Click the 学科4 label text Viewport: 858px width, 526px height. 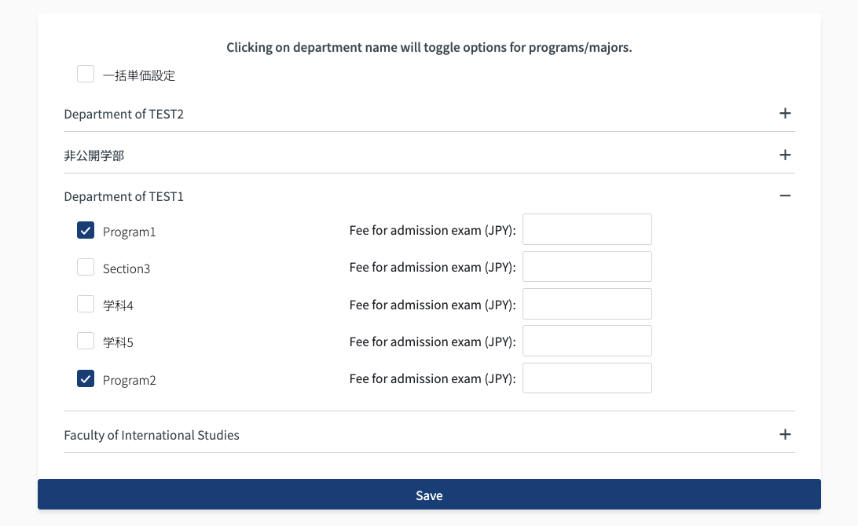click(x=118, y=305)
